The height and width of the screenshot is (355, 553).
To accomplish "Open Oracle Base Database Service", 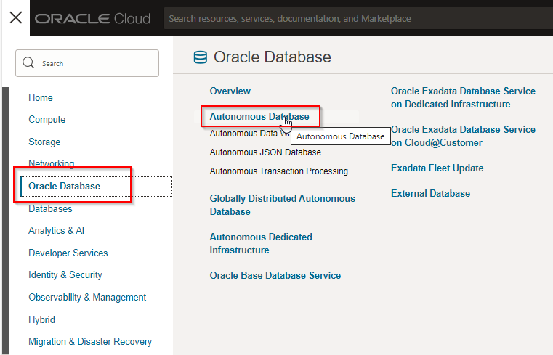I will click(275, 275).
